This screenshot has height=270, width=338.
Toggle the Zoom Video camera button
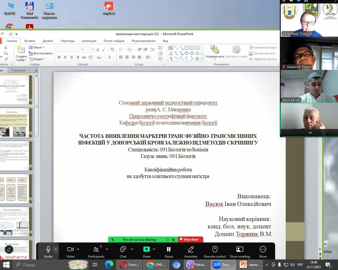(x=70, y=249)
